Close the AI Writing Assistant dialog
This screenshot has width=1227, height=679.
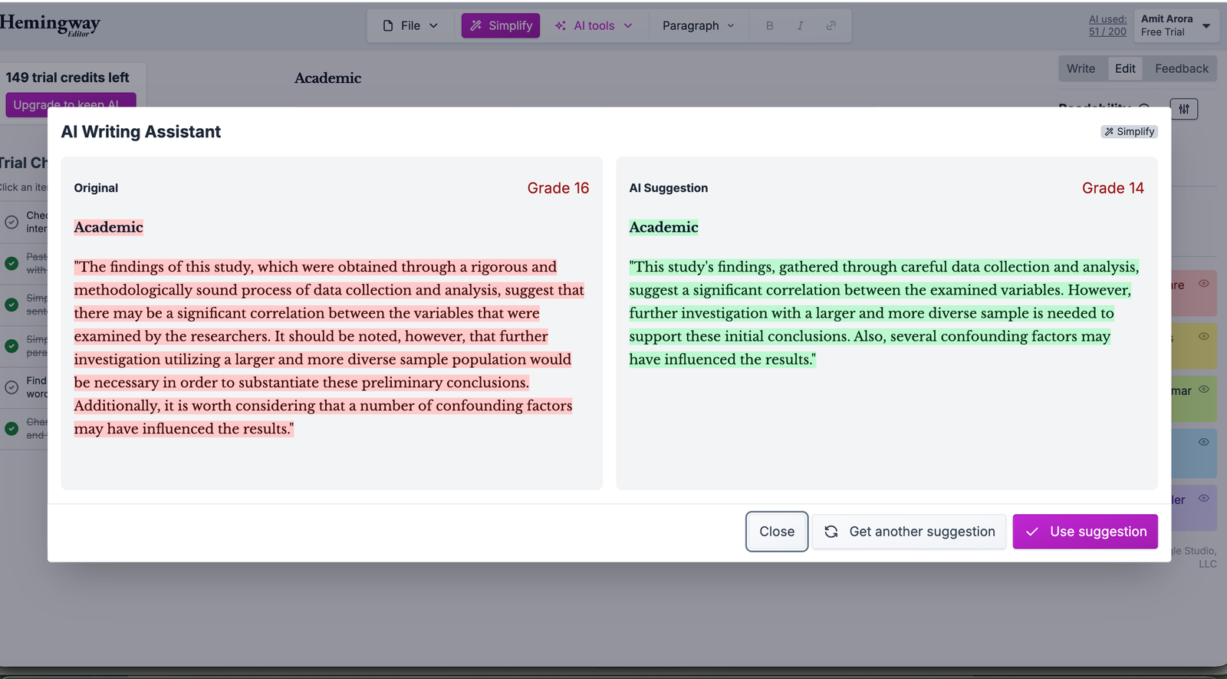777,532
